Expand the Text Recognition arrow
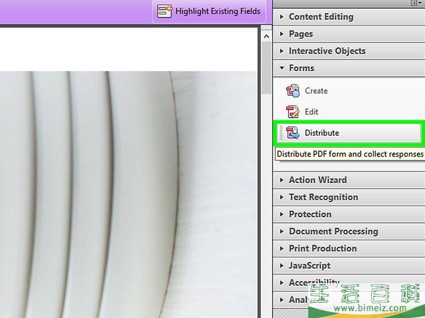 281,197
